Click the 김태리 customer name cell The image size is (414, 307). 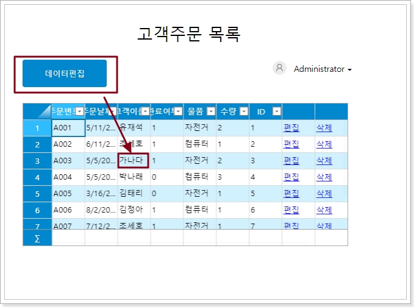coord(133,194)
